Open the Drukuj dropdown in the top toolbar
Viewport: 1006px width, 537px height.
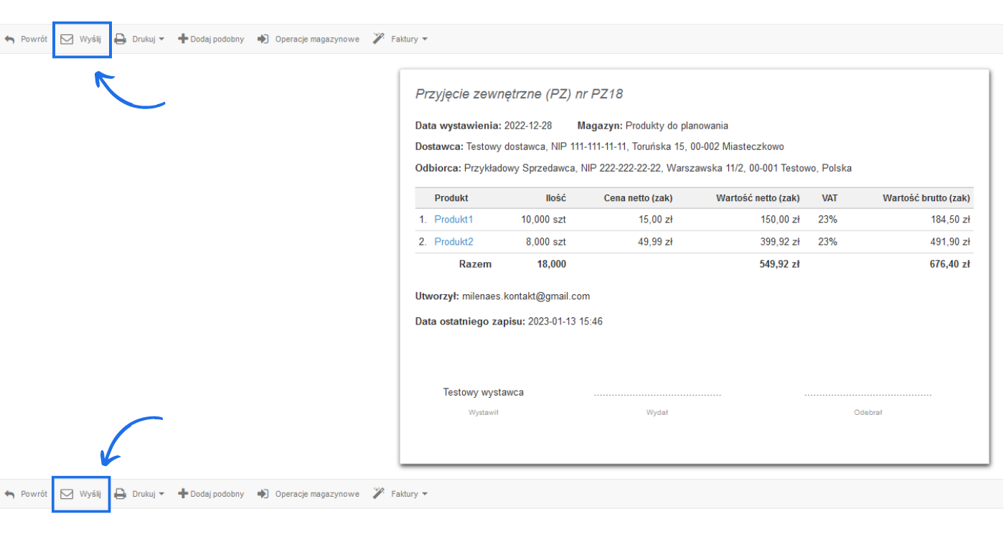pyautogui.click(x=140, y=39)
